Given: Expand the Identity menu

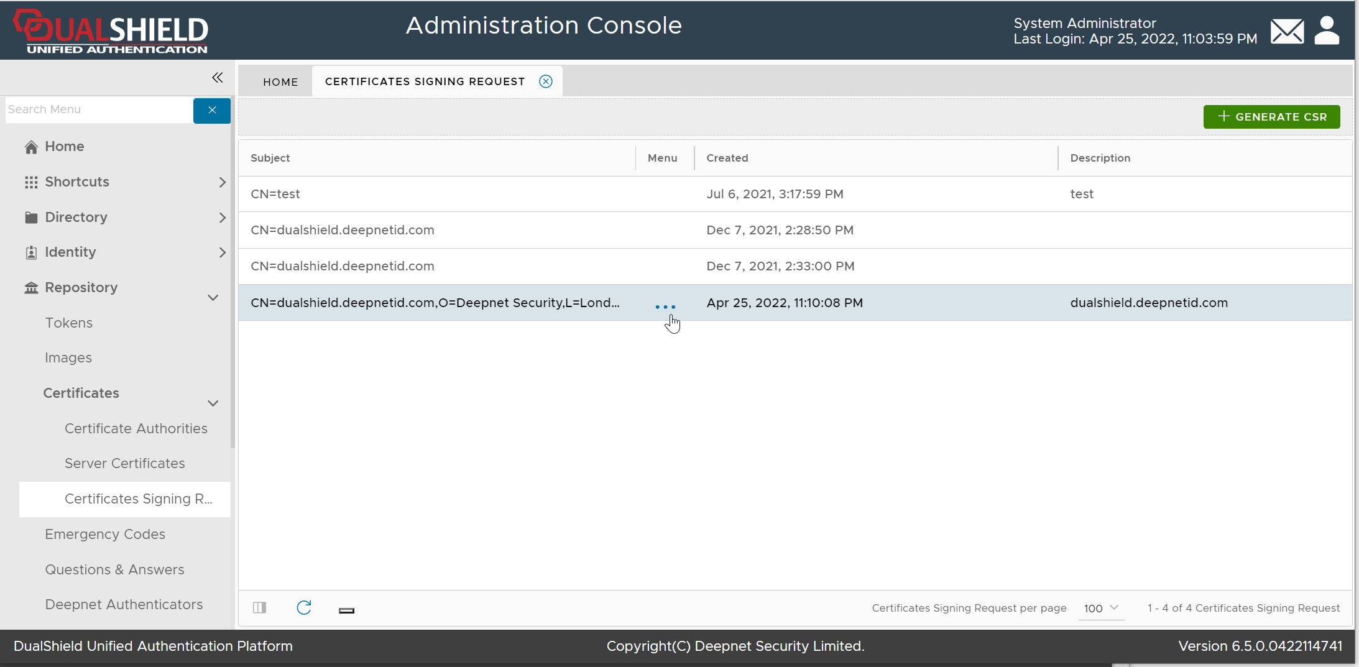Looking at the screenshot, I should pos(222,252).
